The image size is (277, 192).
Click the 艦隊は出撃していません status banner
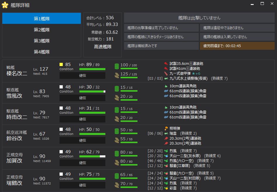(199, 18)
